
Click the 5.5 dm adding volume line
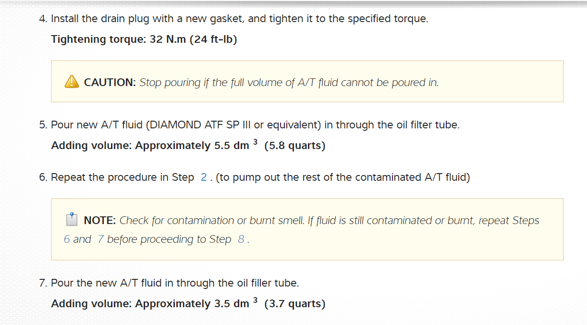188,146
